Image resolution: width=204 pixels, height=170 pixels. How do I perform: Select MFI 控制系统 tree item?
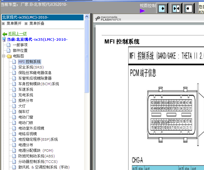[x=30, y=62]
